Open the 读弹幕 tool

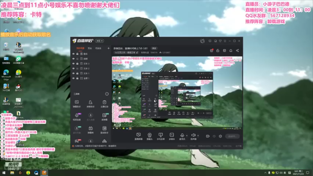(104, 117)
